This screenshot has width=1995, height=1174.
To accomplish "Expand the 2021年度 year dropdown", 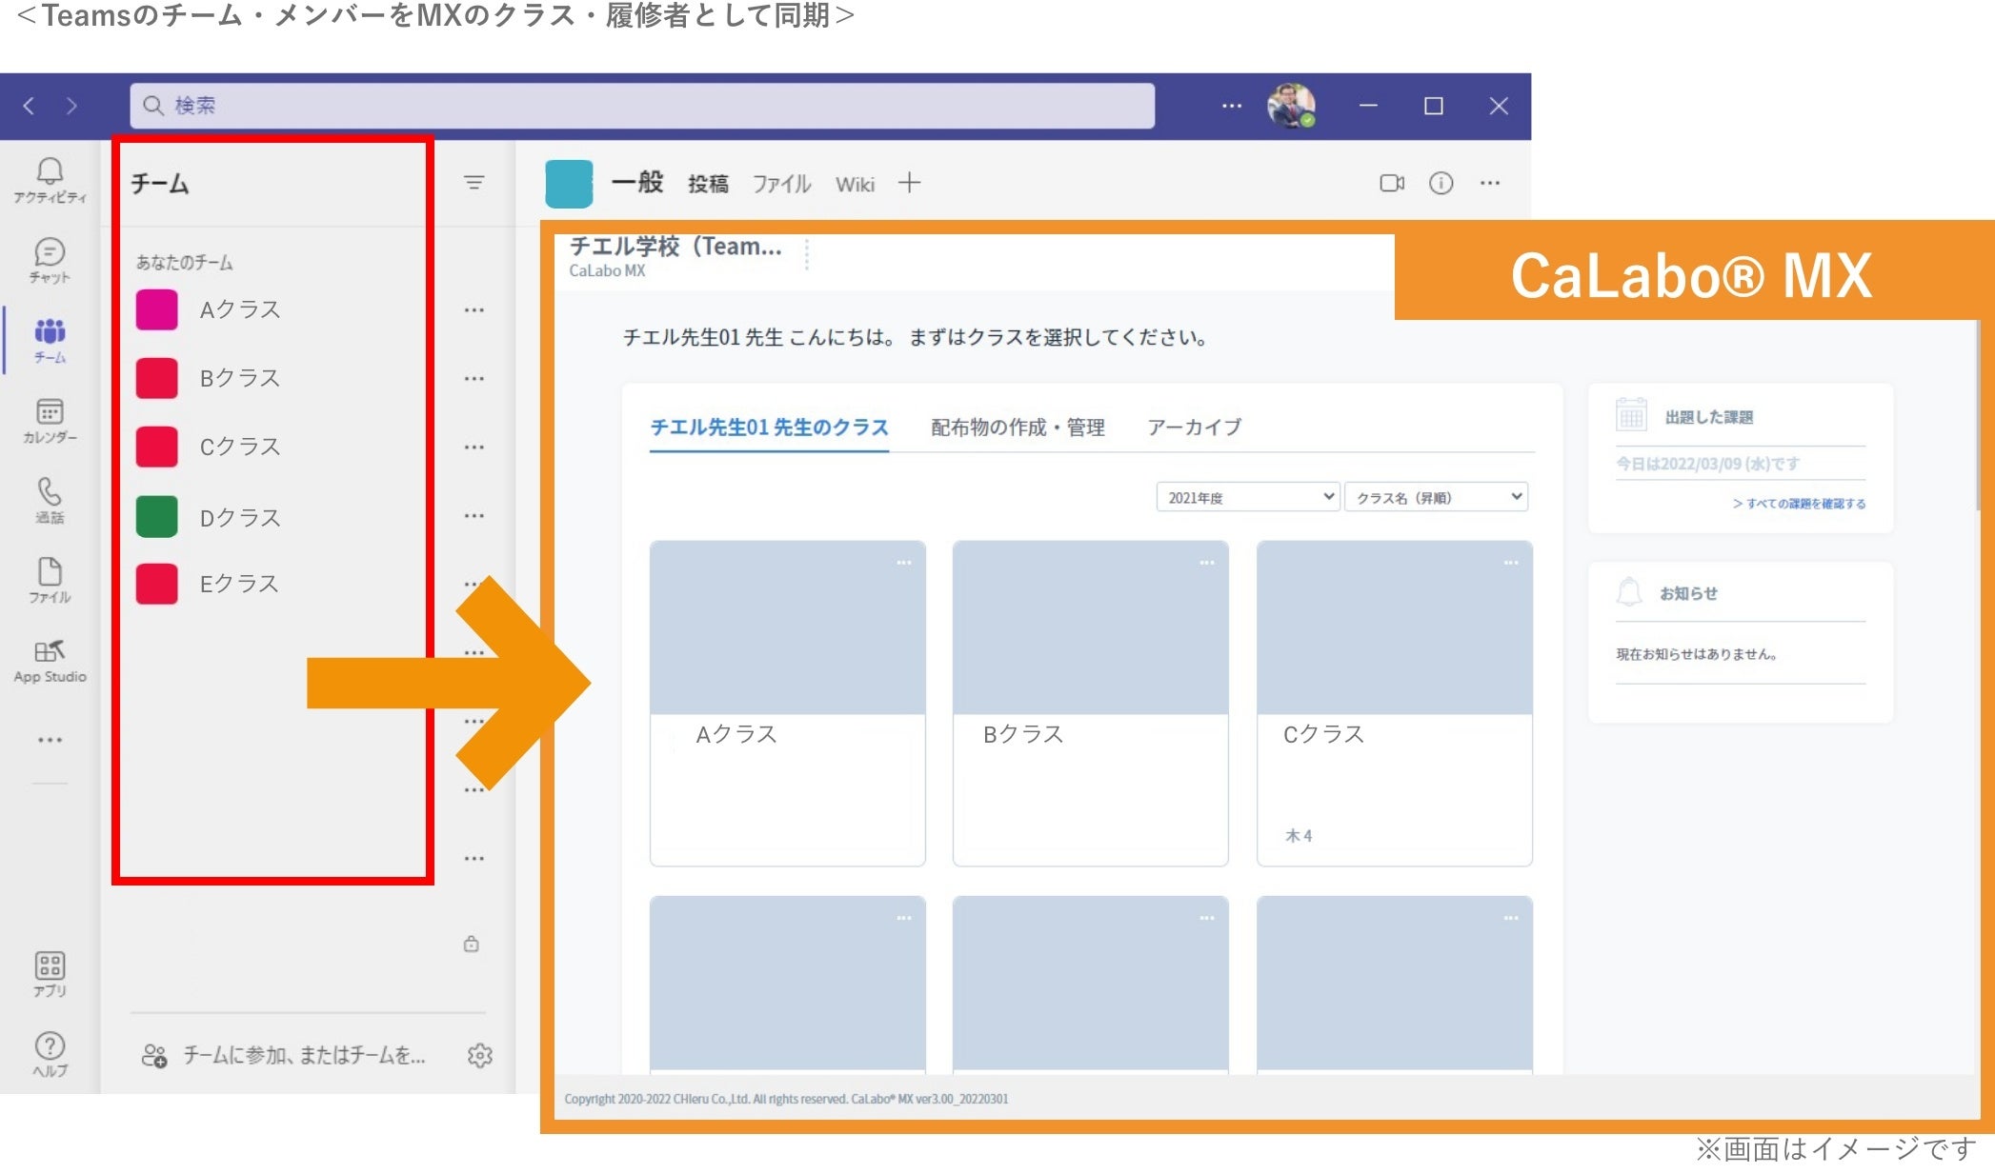I will [x=1248, y=497].
